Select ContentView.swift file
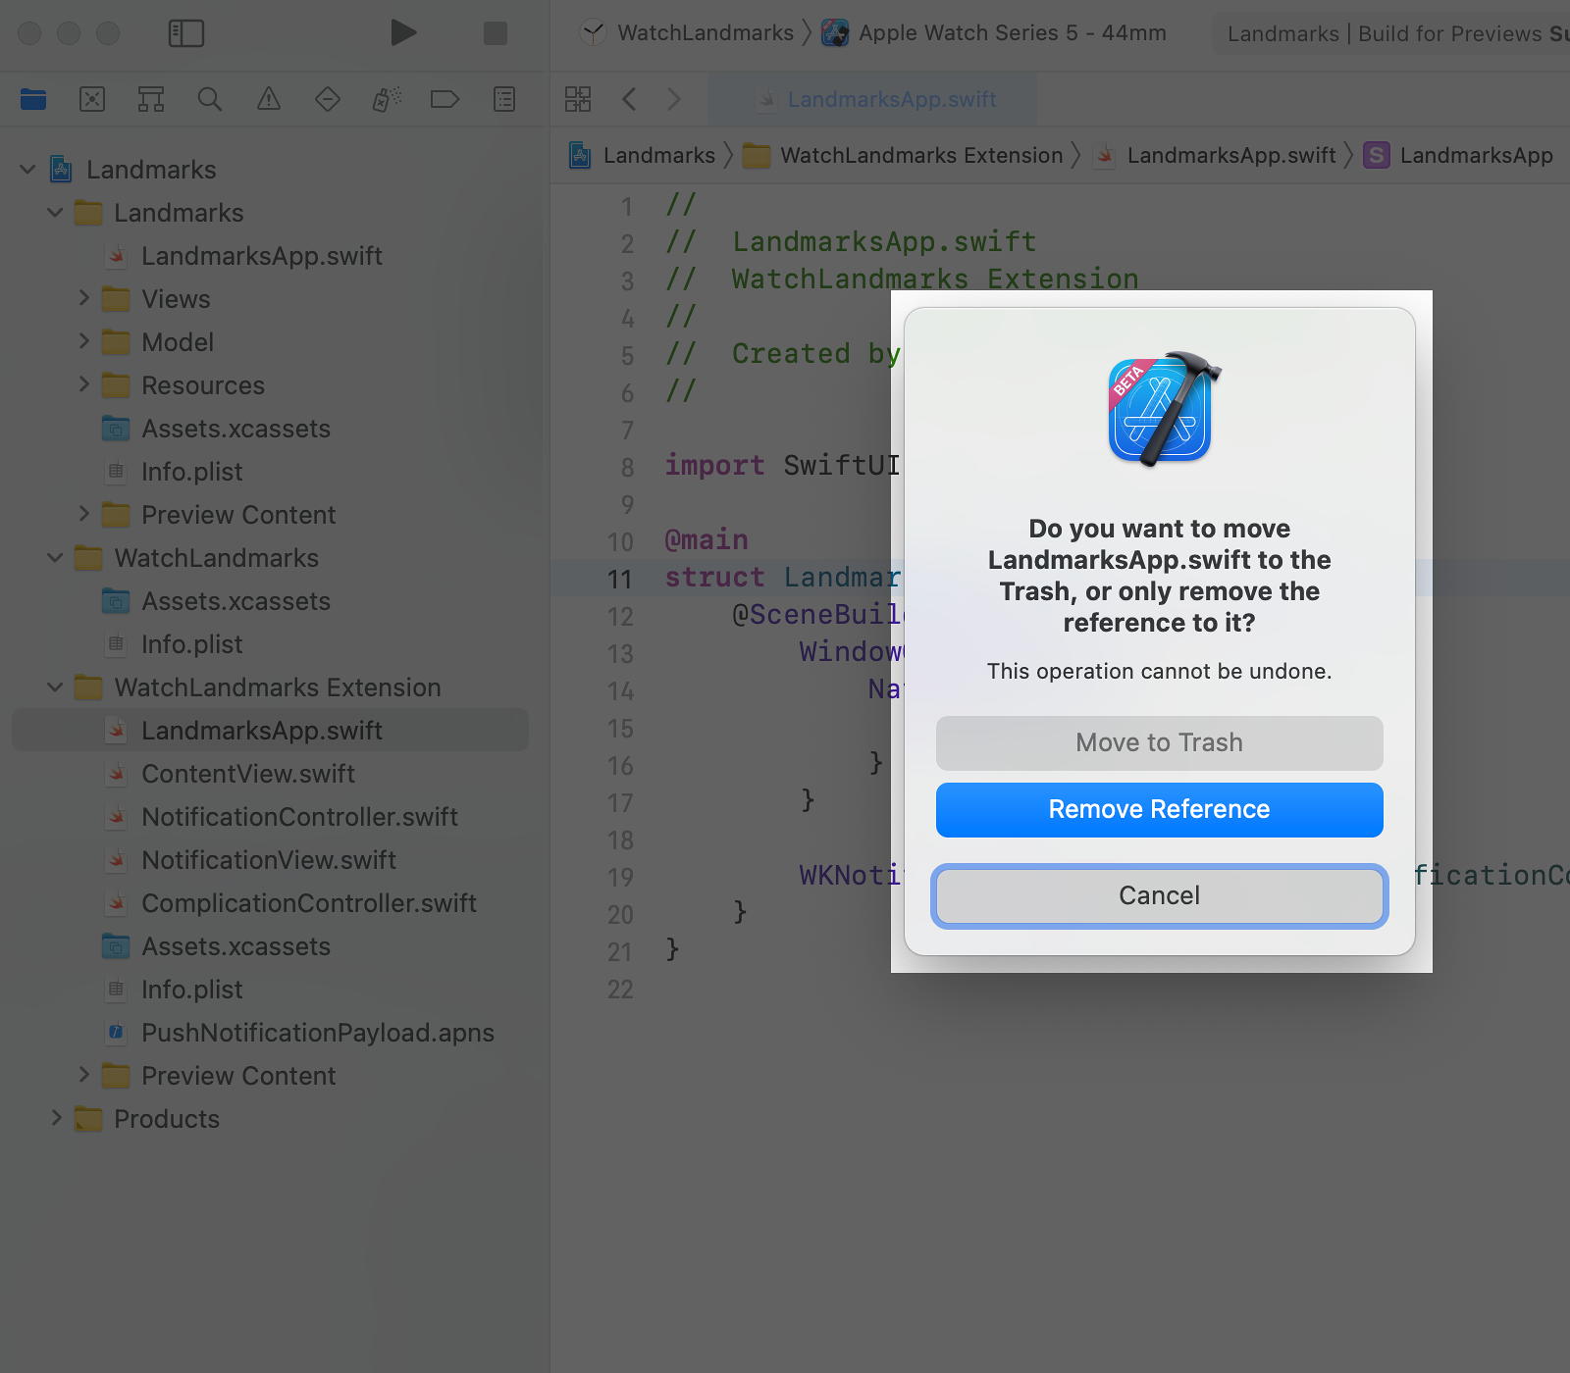 click(247, 774)
